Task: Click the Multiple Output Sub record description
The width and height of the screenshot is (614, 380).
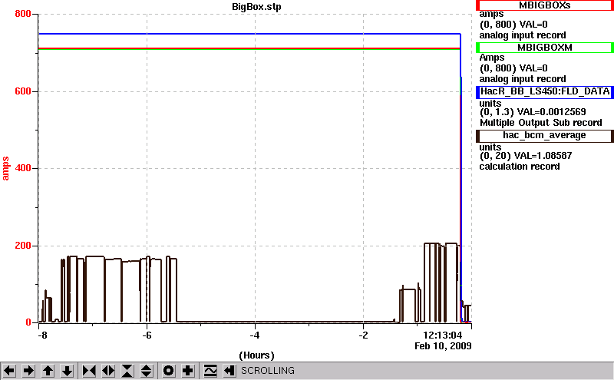Action: tap(541, 123)
